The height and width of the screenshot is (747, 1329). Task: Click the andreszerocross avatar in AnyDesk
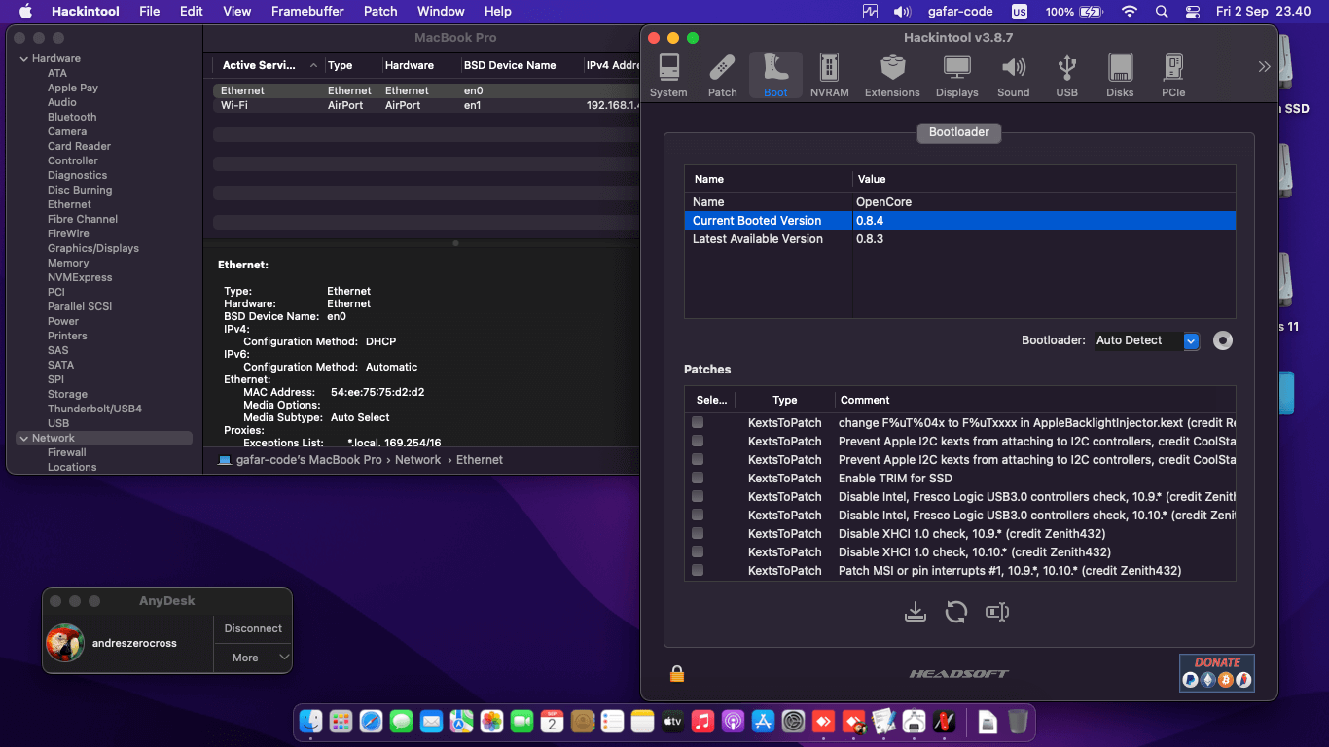click(65, 643)
